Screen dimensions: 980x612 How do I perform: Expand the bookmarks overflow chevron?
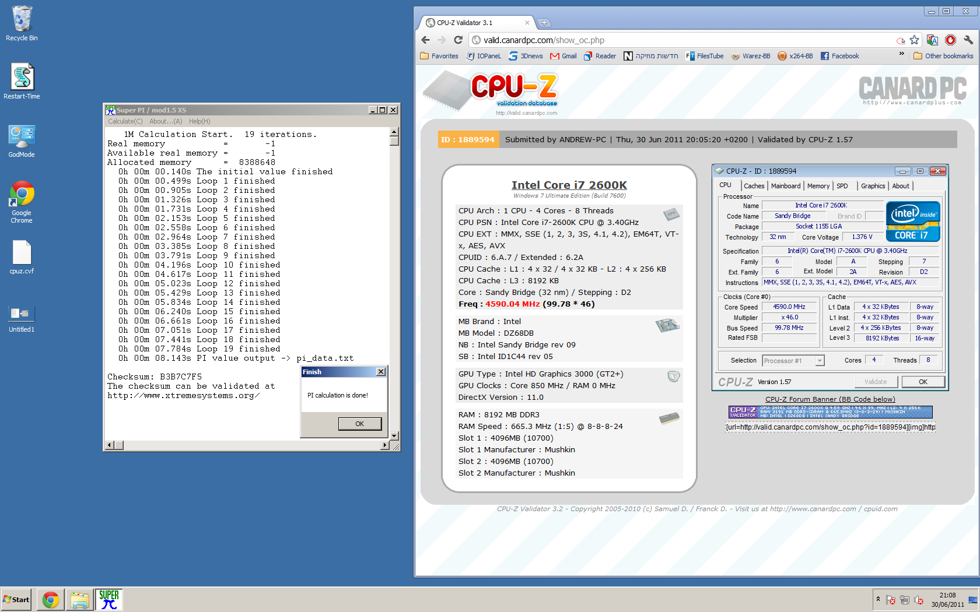coord(901,54)
